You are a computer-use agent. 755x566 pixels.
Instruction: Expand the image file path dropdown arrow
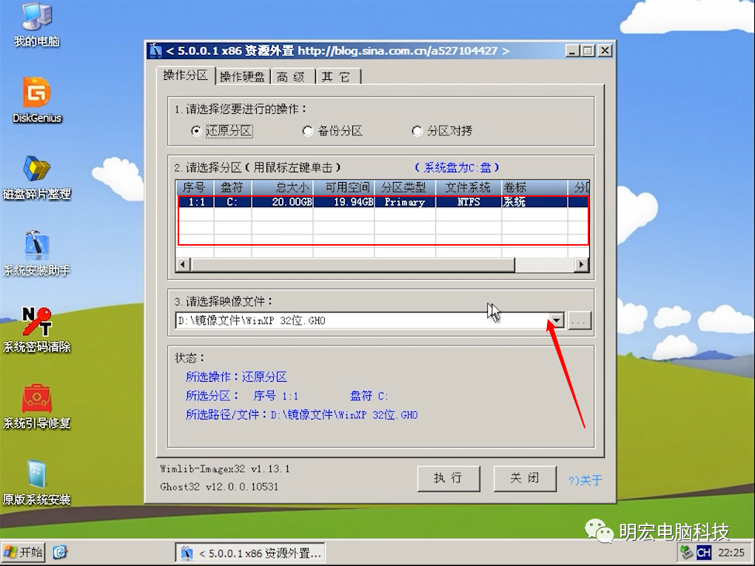[557, 321]
